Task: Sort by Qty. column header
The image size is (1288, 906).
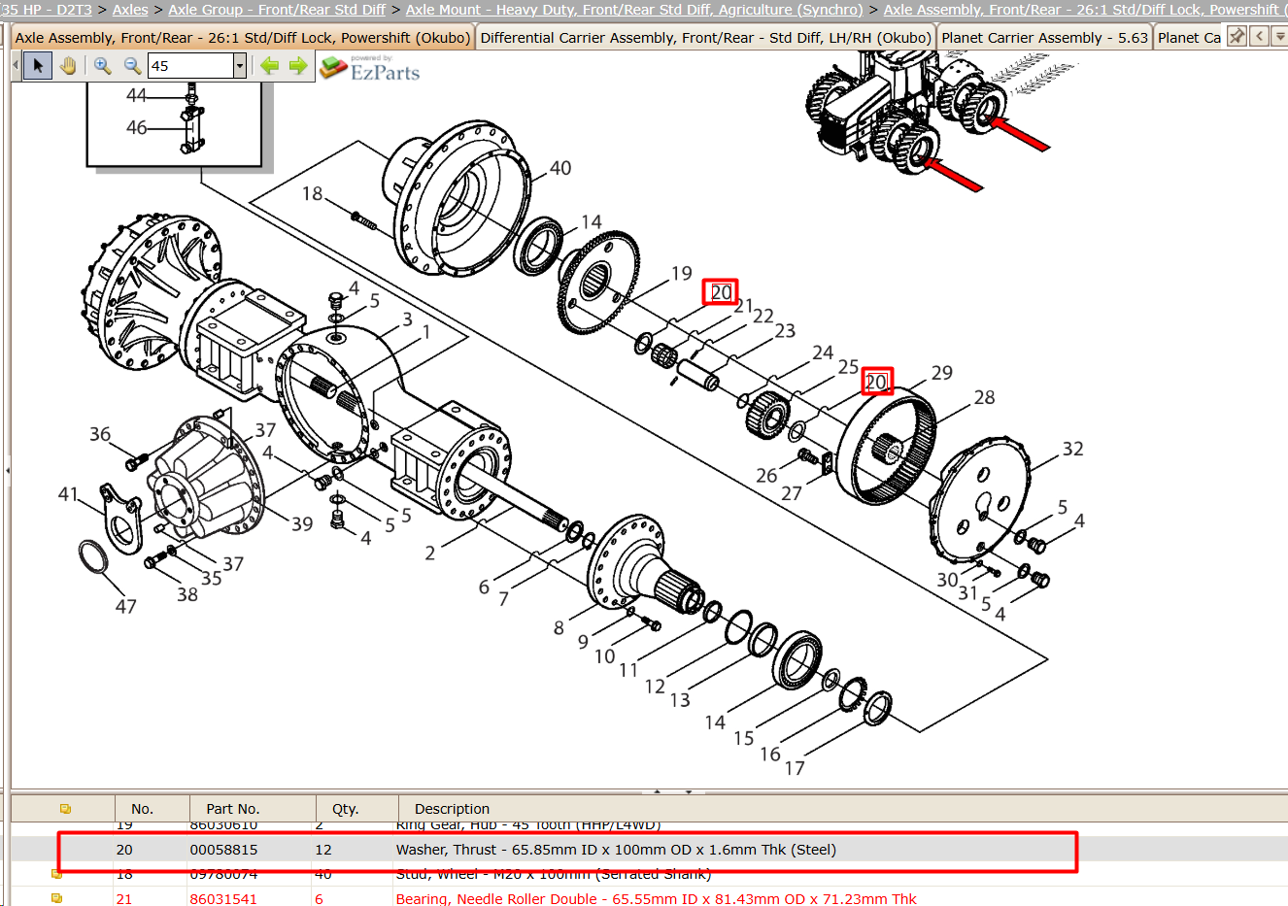Action: (x=346, y=809)
